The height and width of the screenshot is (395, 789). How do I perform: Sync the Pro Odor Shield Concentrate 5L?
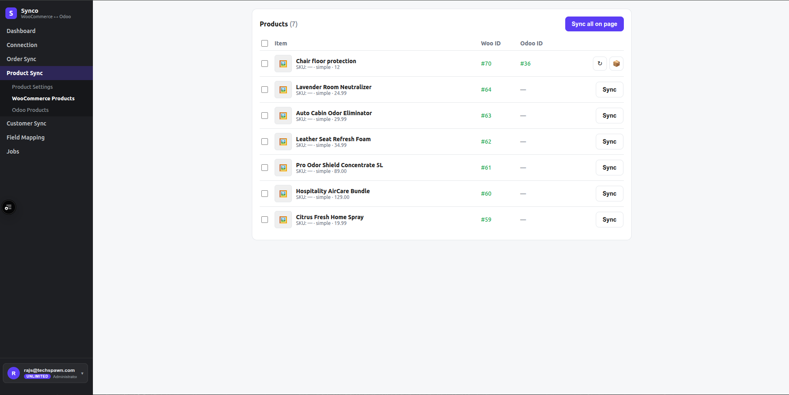609,168
